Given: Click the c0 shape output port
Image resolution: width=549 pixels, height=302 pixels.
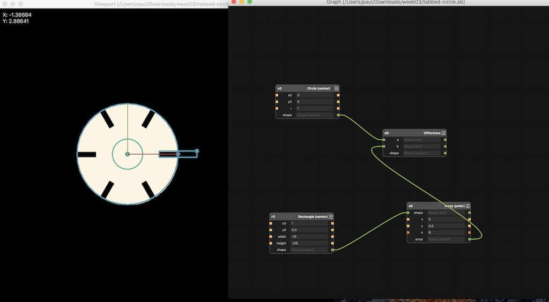Looking at the screenshot, I should [x=338, y=115].
